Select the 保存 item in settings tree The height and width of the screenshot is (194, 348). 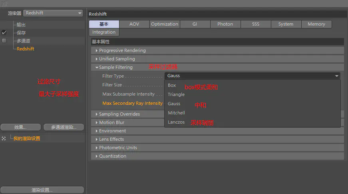click(x=21, y=33)
